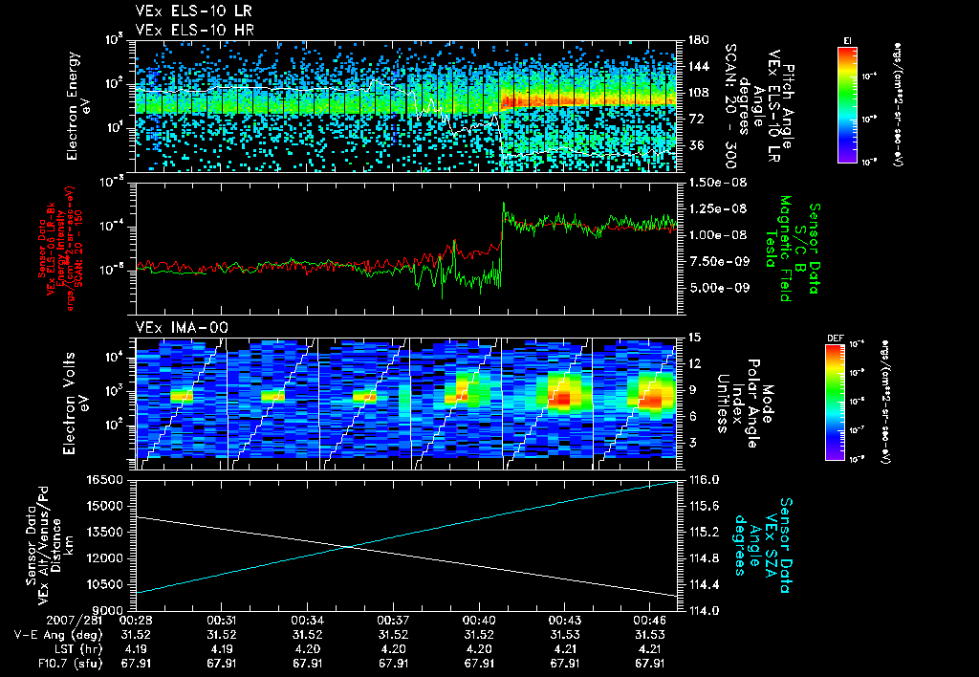This screenshot has height=677, width=979.
Task: Click the DEF color scale bar
Action: click(x=835, y=402)
